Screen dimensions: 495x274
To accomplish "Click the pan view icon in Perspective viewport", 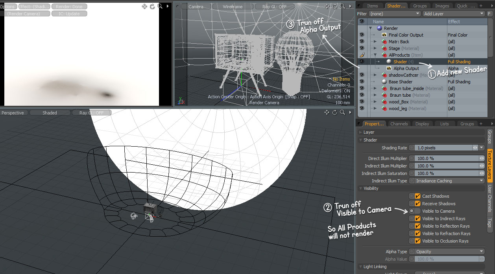I will (x=327, y=113).
